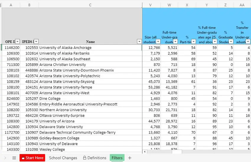Open the OPE ID column filter dropdown

point(17,42)
